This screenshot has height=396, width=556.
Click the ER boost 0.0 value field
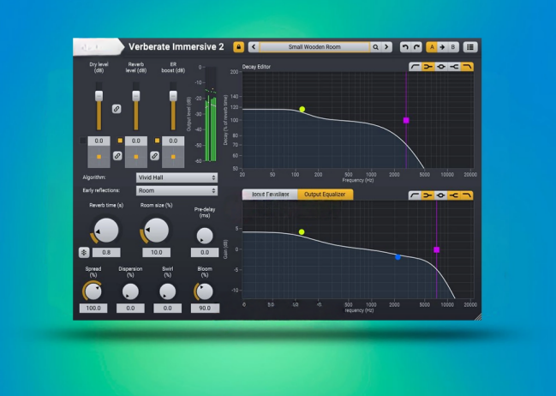173,141
